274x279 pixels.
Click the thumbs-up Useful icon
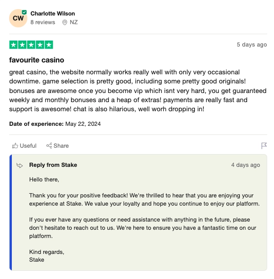[x=15, y=146]
